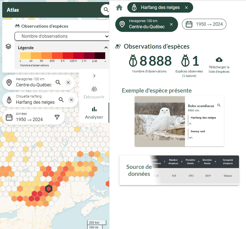Open the Nombre d'observations dropdown
This screenshot has height=229, width=246.
[x=62, y=36]
